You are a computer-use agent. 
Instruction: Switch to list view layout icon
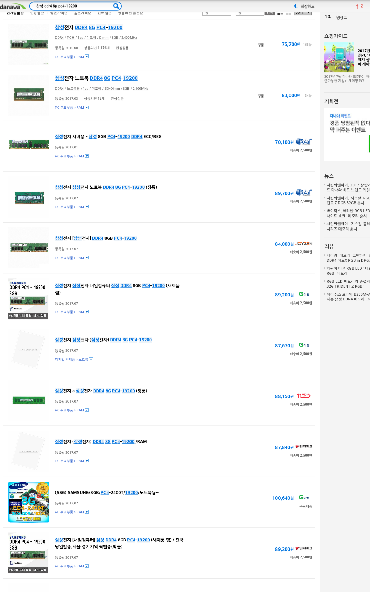pyautogui.click(x=280, y=14)
